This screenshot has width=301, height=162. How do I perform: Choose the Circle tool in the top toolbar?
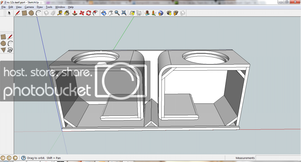[31, 13]
